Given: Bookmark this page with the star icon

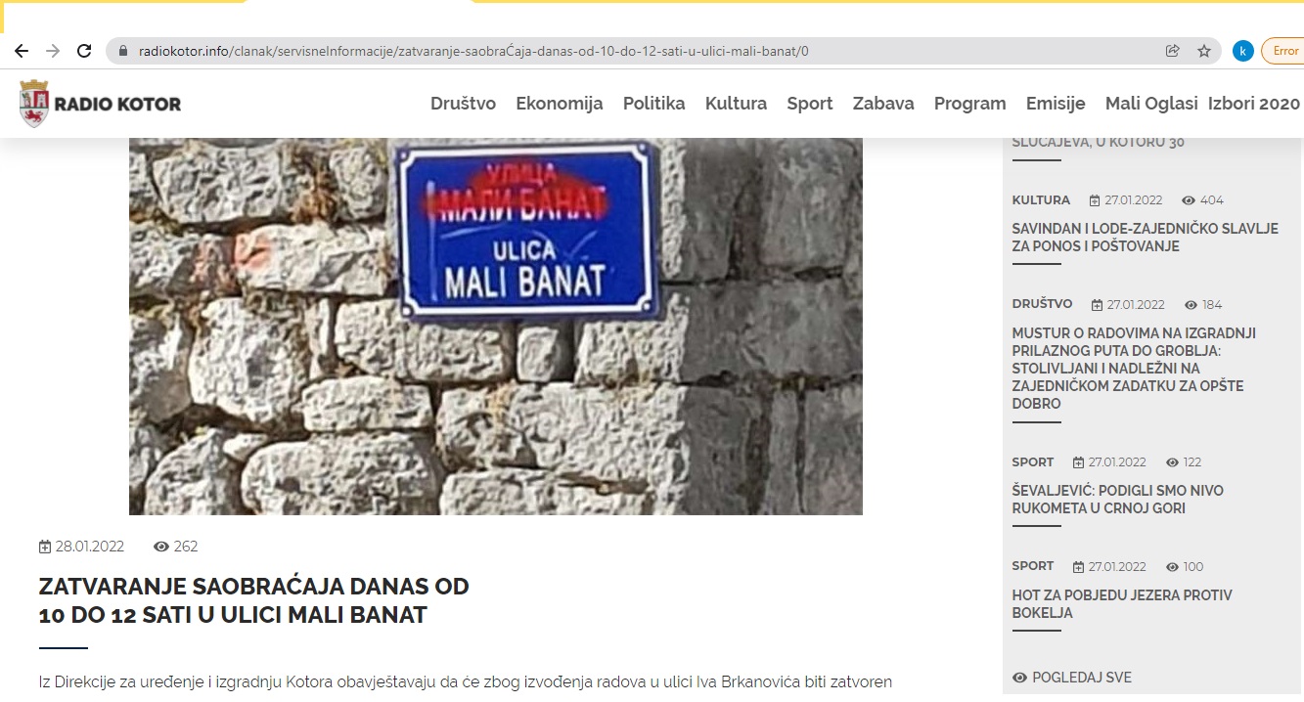Looking at the screenshot, I should [x=1204, y=51].
